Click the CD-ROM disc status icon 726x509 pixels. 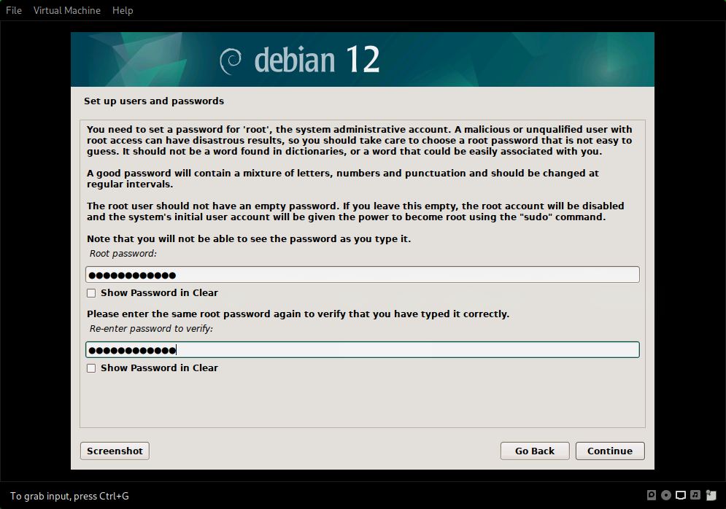click(665, 495)
